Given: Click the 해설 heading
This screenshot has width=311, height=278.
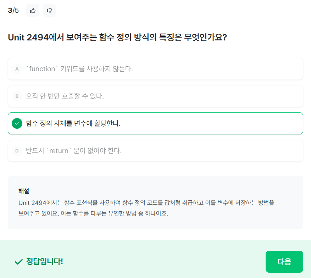Looking at the screenshot, I should coord(24,191).
